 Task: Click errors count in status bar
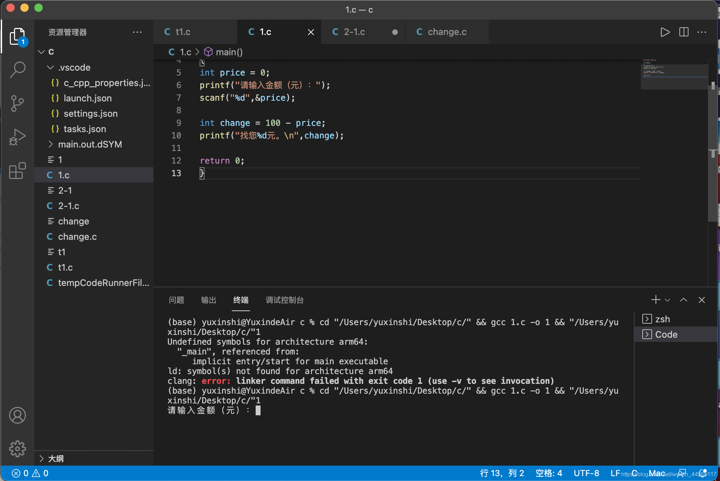pos(20,473)
